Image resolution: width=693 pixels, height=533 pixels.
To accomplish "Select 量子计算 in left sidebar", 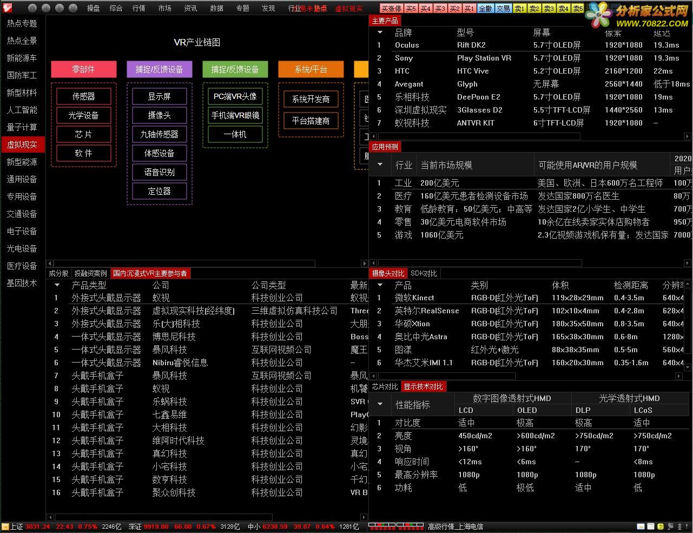I will tap(22, 127).
